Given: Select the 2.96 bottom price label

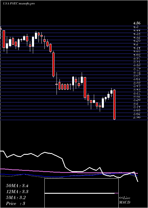Looking at the screenshot, I should click(x=137, y=117).
